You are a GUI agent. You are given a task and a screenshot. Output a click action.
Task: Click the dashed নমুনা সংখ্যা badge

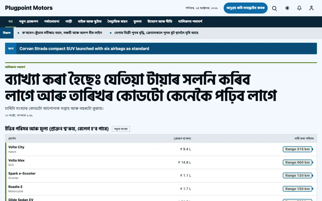pos(121,129)
